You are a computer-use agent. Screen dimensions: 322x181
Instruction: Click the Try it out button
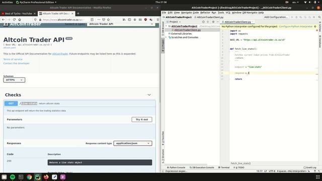(142, 120)
